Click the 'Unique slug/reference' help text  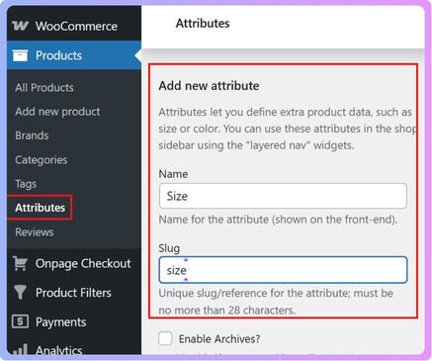[x=276, y=302]
